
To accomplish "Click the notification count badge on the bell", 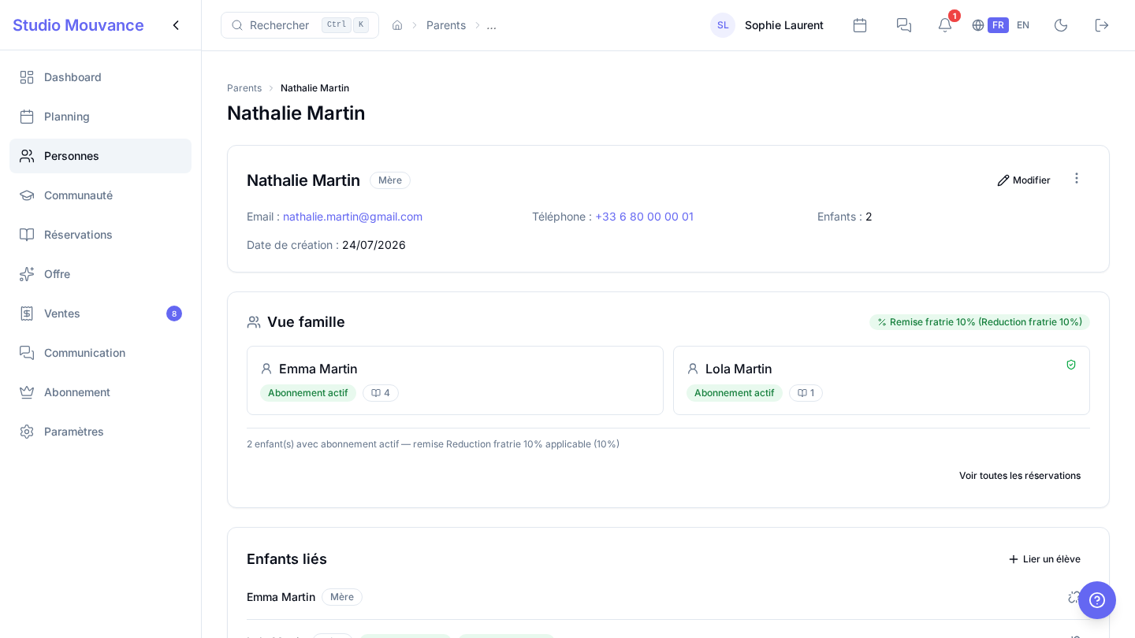I will pos(955,16).
